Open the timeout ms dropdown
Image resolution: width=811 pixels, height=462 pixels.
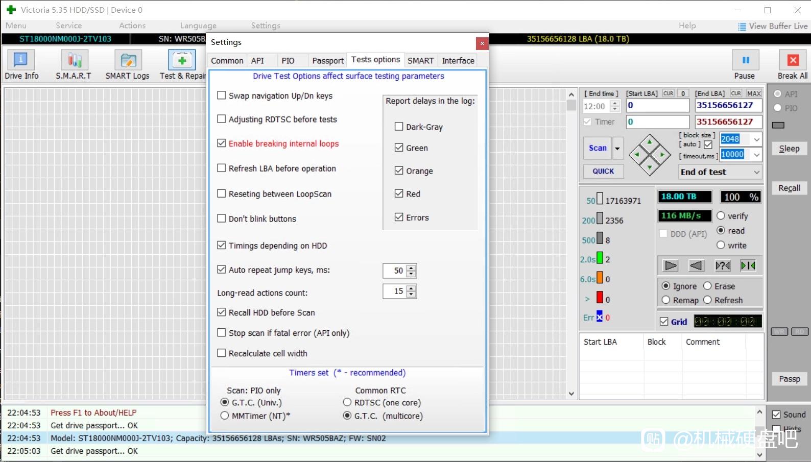point(757,155)
